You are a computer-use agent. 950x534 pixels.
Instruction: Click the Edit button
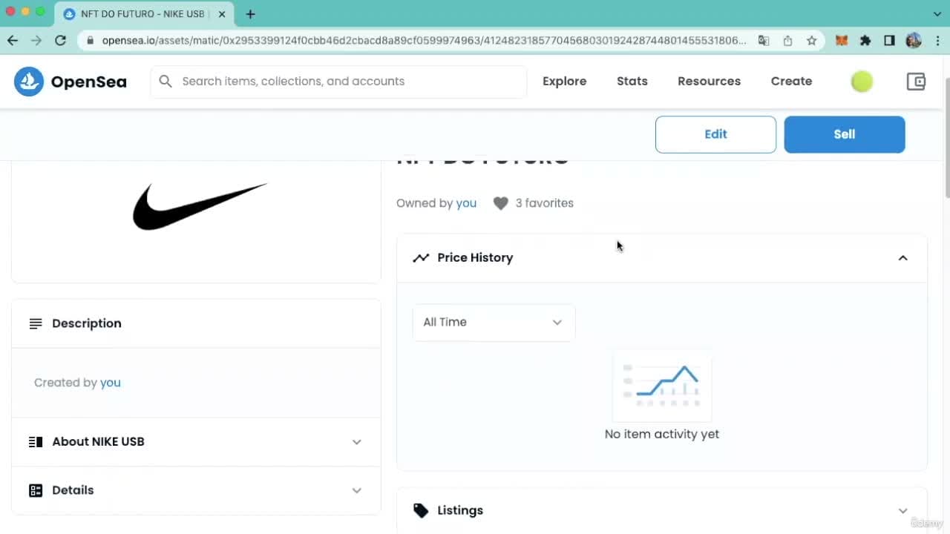(x=715, y=134)
